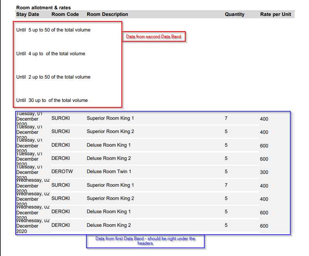
Task: Select the Deluxe Room Twin row's quantity 5
Action: click(226, 172)
